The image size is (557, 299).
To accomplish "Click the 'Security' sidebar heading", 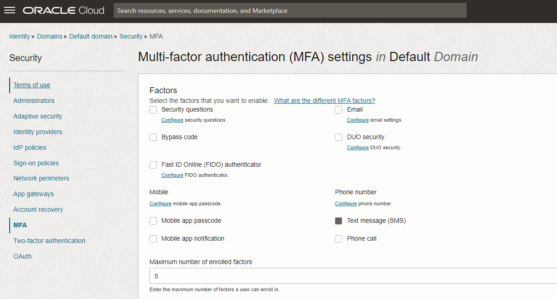I will point(25,58).
